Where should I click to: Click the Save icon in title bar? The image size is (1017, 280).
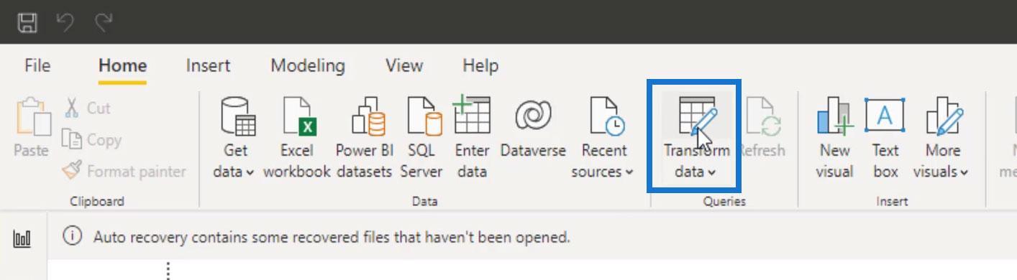pyautogui.click(x=27, y=23)
